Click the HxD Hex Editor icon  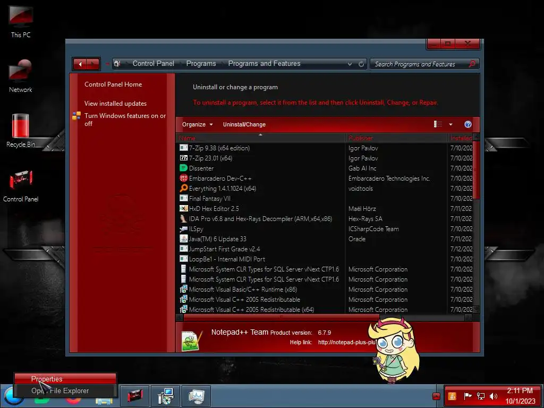(183, 208)
